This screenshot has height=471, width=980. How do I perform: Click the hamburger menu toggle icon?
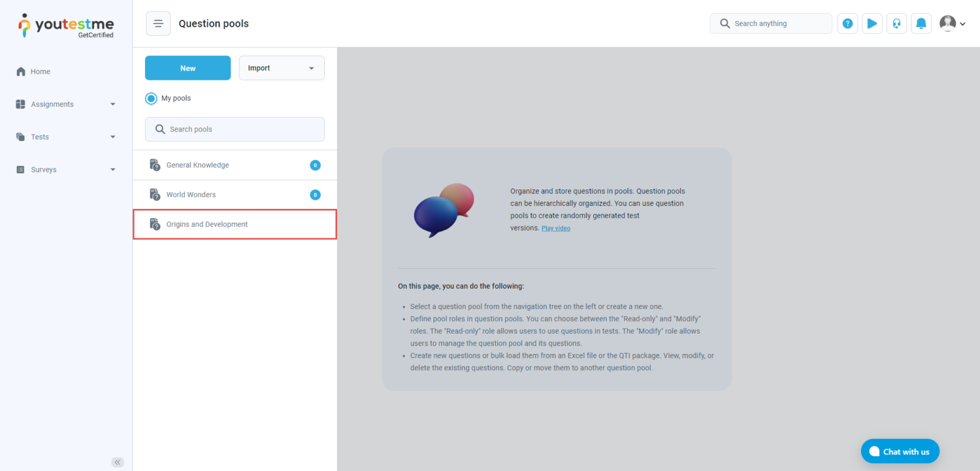(x=158, y=24)
